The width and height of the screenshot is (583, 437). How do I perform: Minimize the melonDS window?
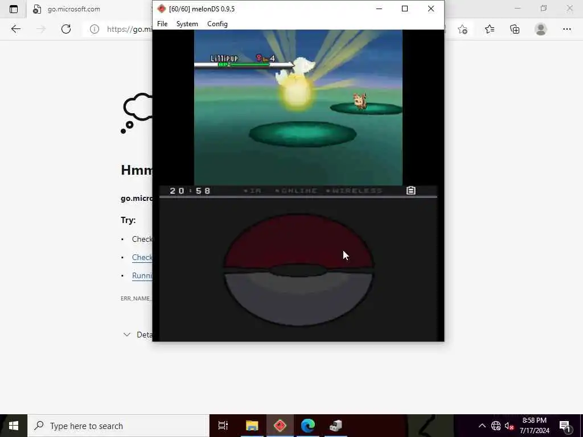click(379, 9)
